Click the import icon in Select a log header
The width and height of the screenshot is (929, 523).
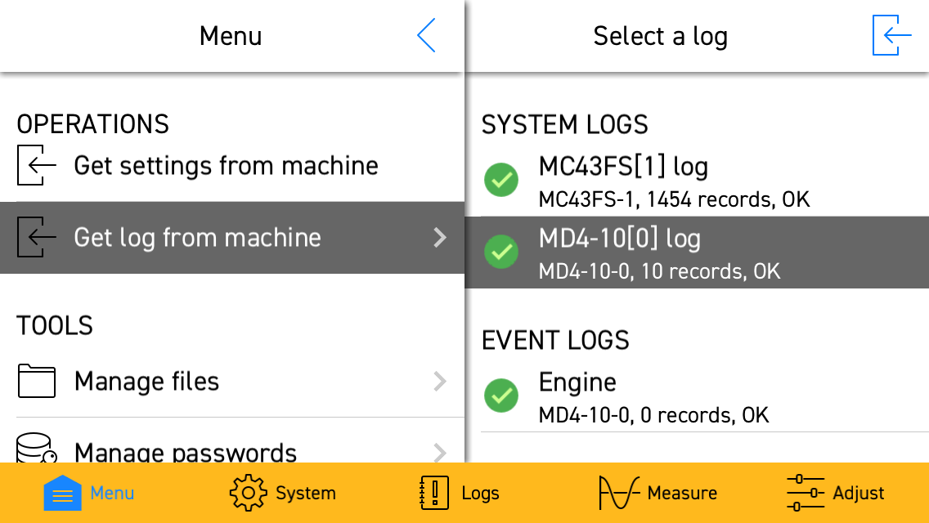tap(891, 35)
